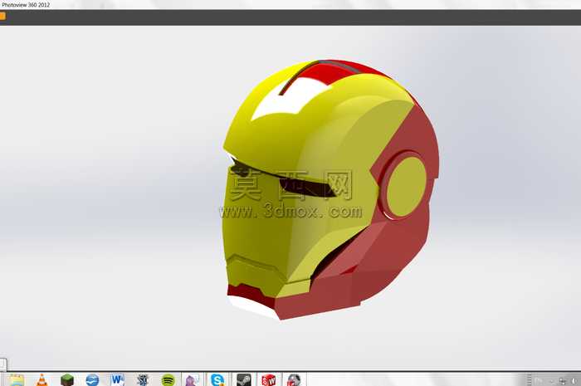Image resolution: width=581 pixels, height=386 pixels.
Task: Select the PhotoView 360 taskbar icon
Action: [x=294, y=380]
